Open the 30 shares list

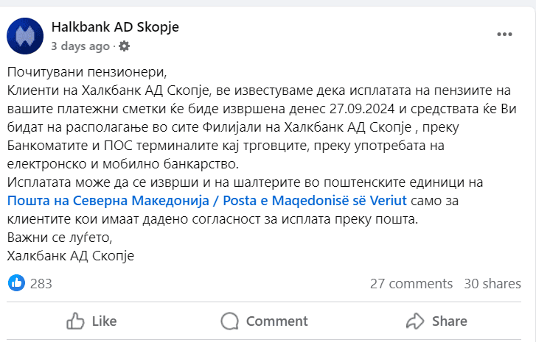[492, 284]
